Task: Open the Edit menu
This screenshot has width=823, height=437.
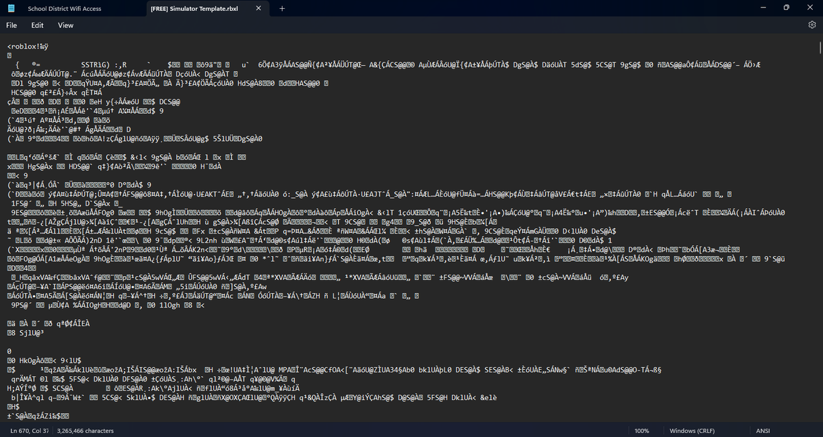Action: tap(37, 25)
